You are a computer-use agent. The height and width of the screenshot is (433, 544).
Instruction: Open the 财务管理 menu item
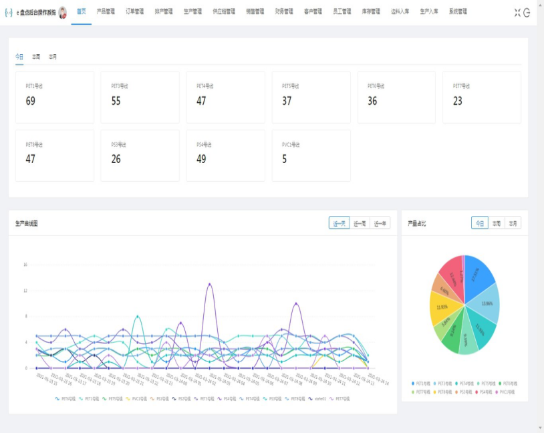tap(284, 12)
